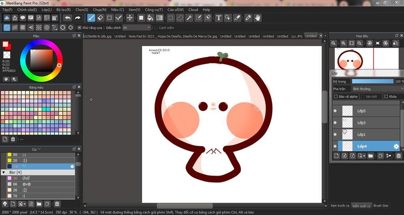404x215 pixels.
Task: Switch to the Note Pad En 2021 tab
Action: click(x=173, y=36)
